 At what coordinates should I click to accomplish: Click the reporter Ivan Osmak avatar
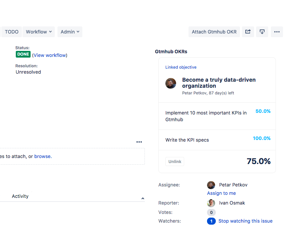(211, 203)
